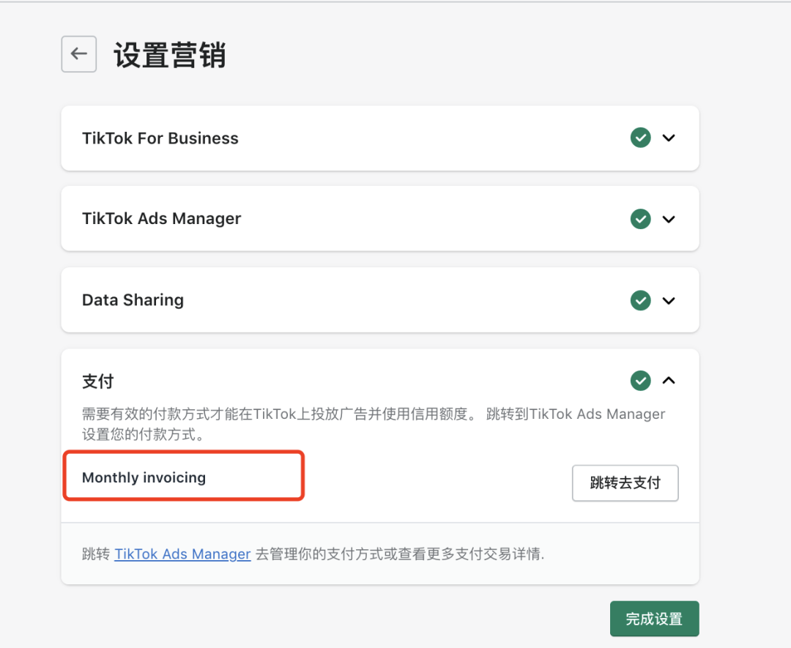
Task: Click the Data Sharing heading
Action: pos(133,300)
